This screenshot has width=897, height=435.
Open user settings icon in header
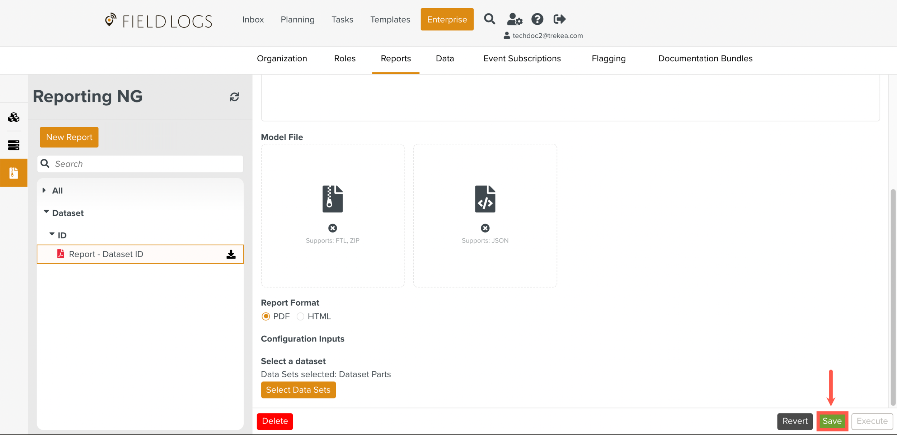514,19
